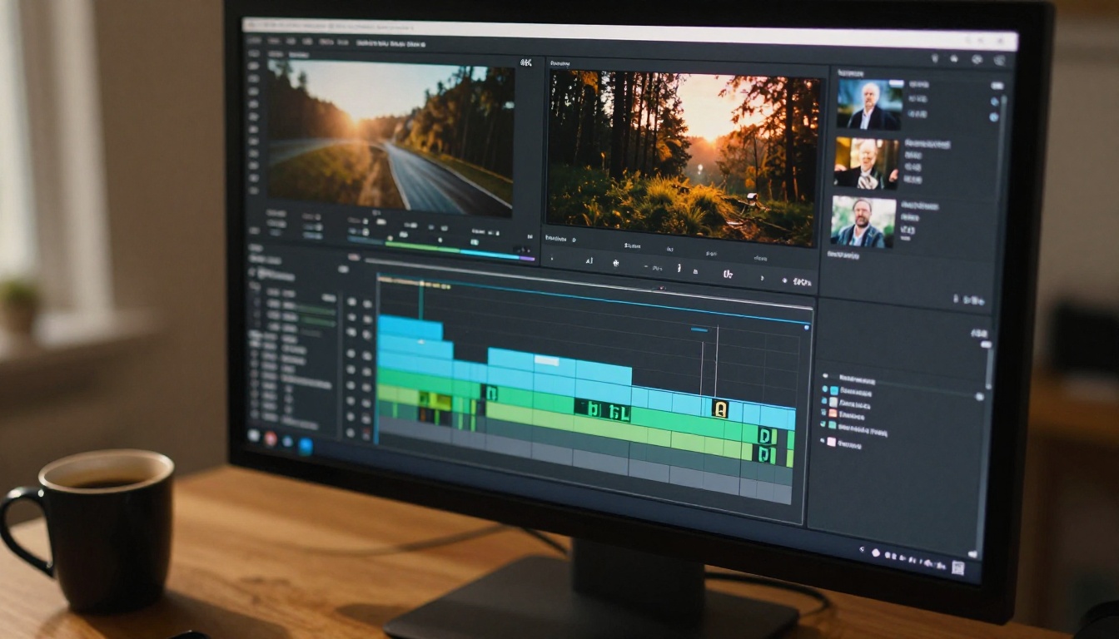Open the bald man in dark suit thumbnail
Viewport: 1119px width, 639px height.
[x=870, y=104]
